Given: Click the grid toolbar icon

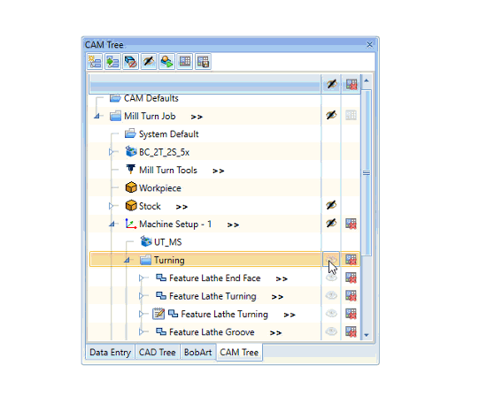Looking at the screenshot, I should [x=185, y=61].
